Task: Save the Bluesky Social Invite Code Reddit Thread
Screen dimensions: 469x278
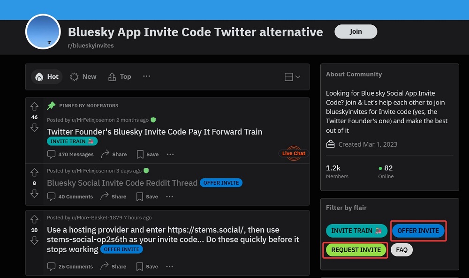Action: point(147,196)
